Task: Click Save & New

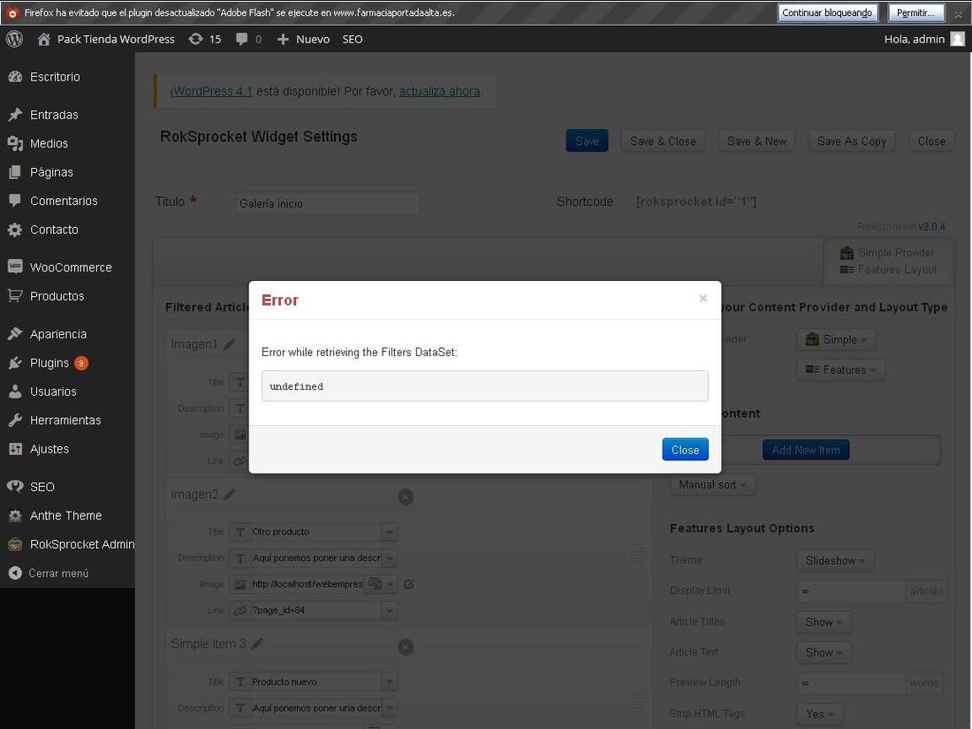Action: pyautogui.click(x=756, y=140)
